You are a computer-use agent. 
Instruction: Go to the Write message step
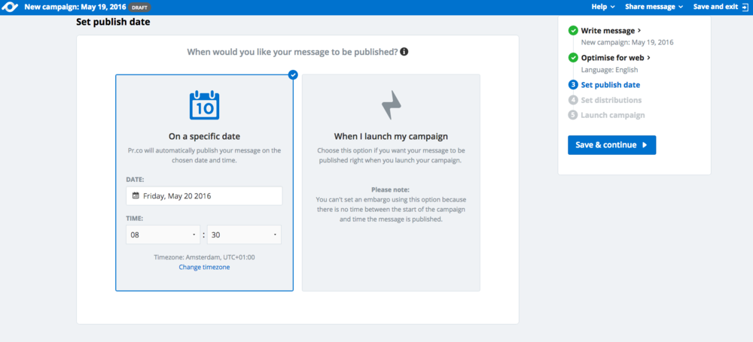click(x=611, y=31)
